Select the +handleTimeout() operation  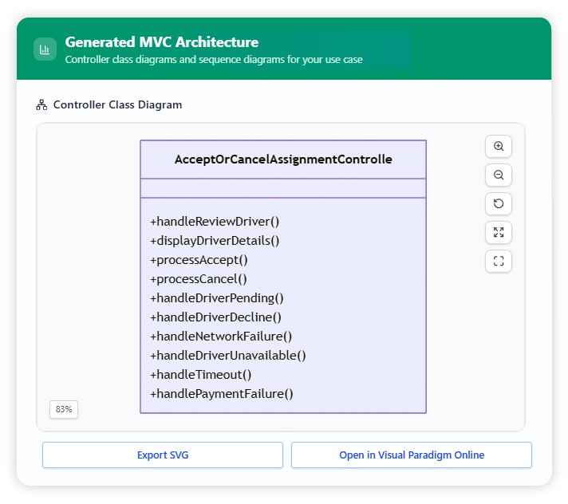(201, 375)
